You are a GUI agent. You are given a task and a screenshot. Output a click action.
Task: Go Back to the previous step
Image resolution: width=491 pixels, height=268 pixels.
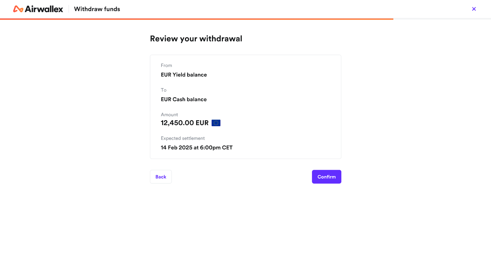[x=160, y=177]
